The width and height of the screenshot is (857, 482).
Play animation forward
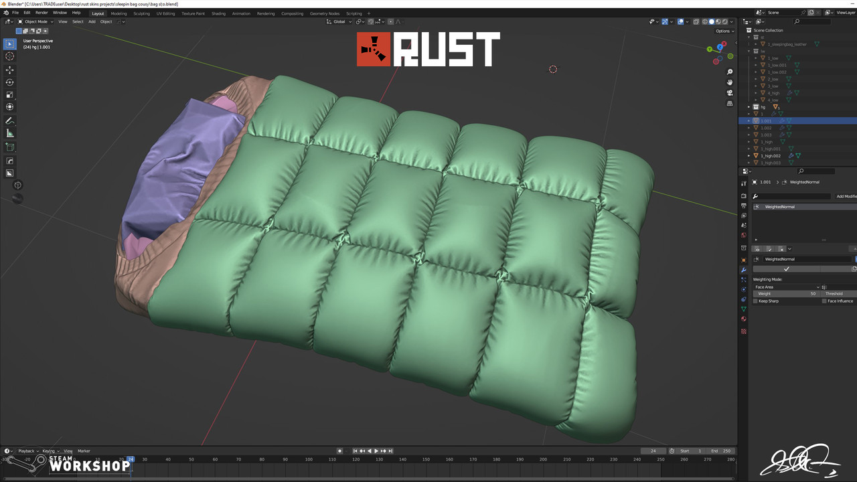376,451
